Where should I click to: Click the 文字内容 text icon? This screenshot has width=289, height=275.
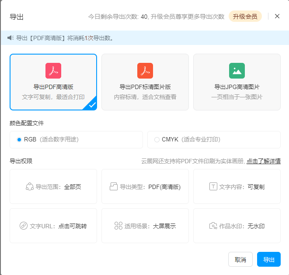point(213,186)
